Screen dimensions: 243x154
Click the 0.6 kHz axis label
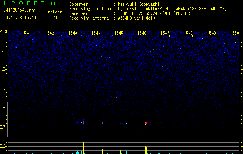(3, 146)
